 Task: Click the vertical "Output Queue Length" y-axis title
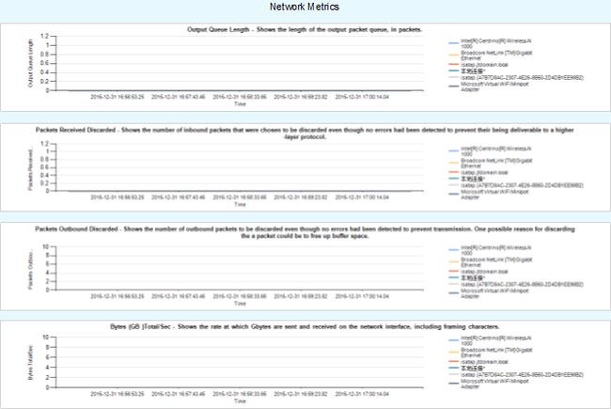pos(30,63)
